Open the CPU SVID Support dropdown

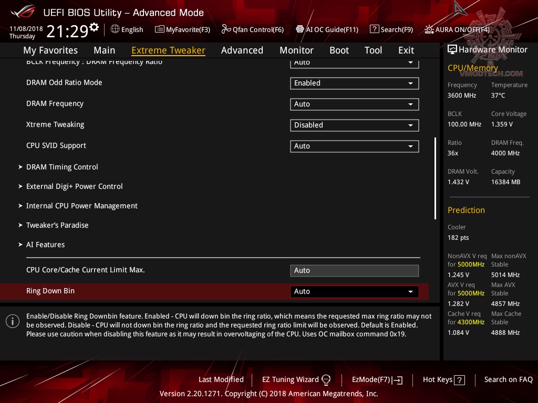coord(355,146)
